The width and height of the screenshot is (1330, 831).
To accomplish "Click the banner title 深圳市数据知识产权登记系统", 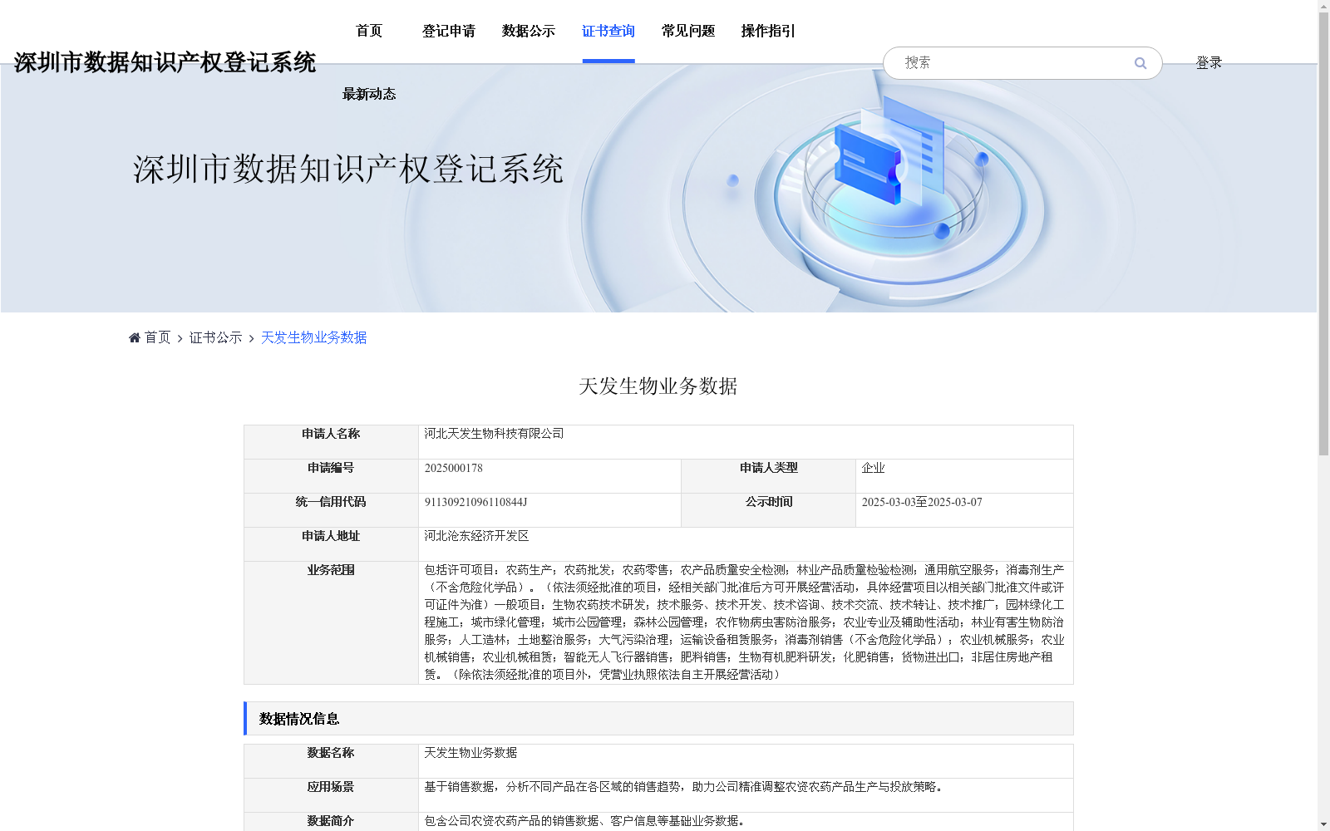I will 348,170.
